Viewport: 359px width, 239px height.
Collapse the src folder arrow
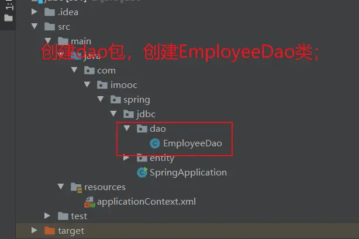(34, 26)
